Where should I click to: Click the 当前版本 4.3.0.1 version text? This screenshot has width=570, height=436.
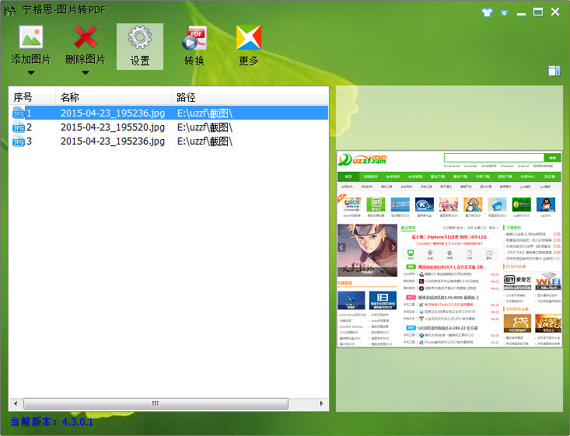[x=51, y=422]
